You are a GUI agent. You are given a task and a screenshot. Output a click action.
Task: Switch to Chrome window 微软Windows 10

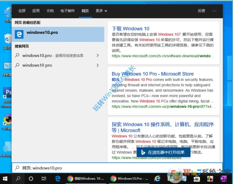click(86, 178)
